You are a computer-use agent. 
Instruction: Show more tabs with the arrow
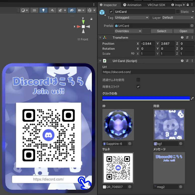pyautogui.click(x=184, y=5)
